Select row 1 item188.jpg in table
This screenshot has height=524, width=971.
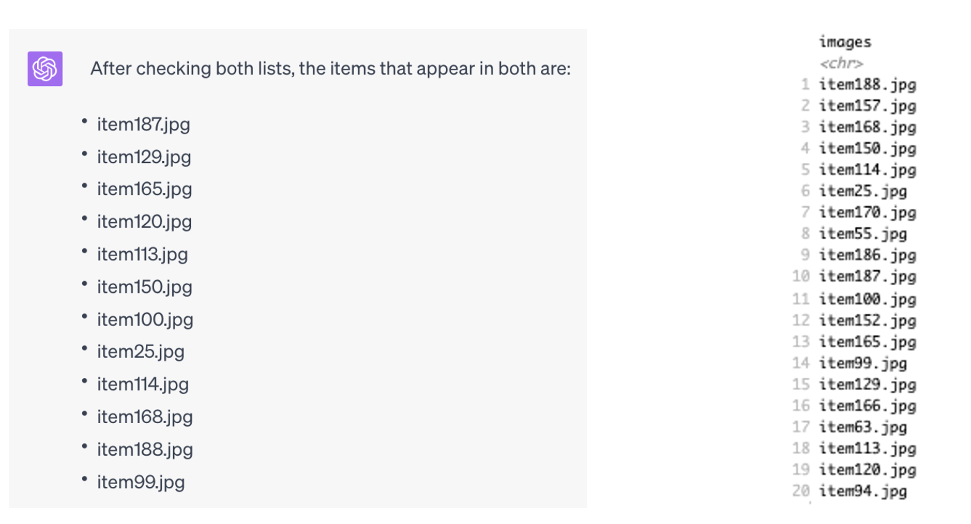click(x=867, y=85)
